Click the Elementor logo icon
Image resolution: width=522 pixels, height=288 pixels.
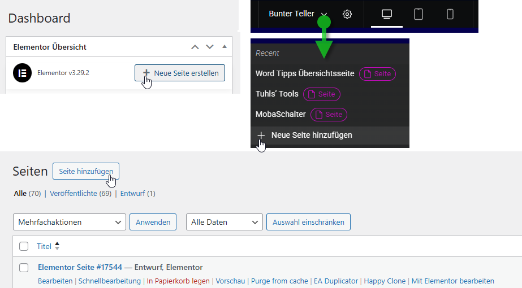pos(23,73)
